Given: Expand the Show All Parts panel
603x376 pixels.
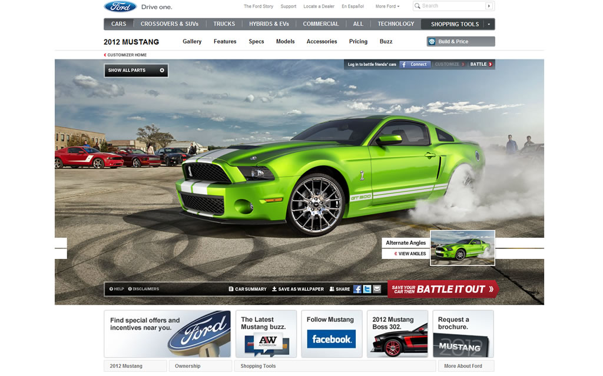Looking at the screenshot, I should pyautogui.click(x=136, y=70).
